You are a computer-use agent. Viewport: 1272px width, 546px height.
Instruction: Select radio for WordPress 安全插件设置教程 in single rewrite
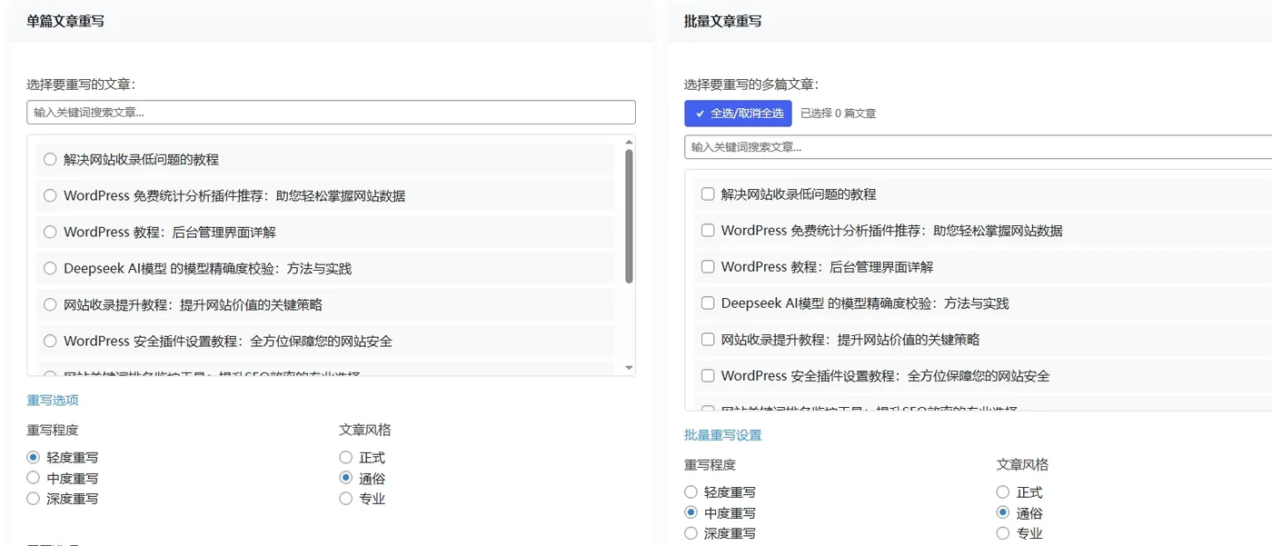pyautogui.click(x=50, y=341)
